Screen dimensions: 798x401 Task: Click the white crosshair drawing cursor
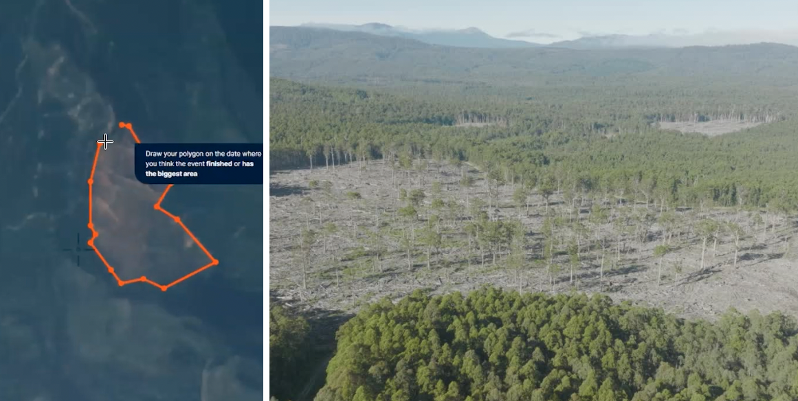click(x=105, y=142)
